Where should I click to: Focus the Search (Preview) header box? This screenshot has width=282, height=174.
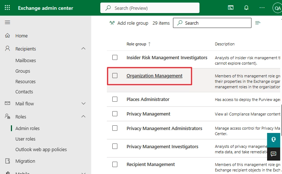pyautogui.click(x=150, y=8)
